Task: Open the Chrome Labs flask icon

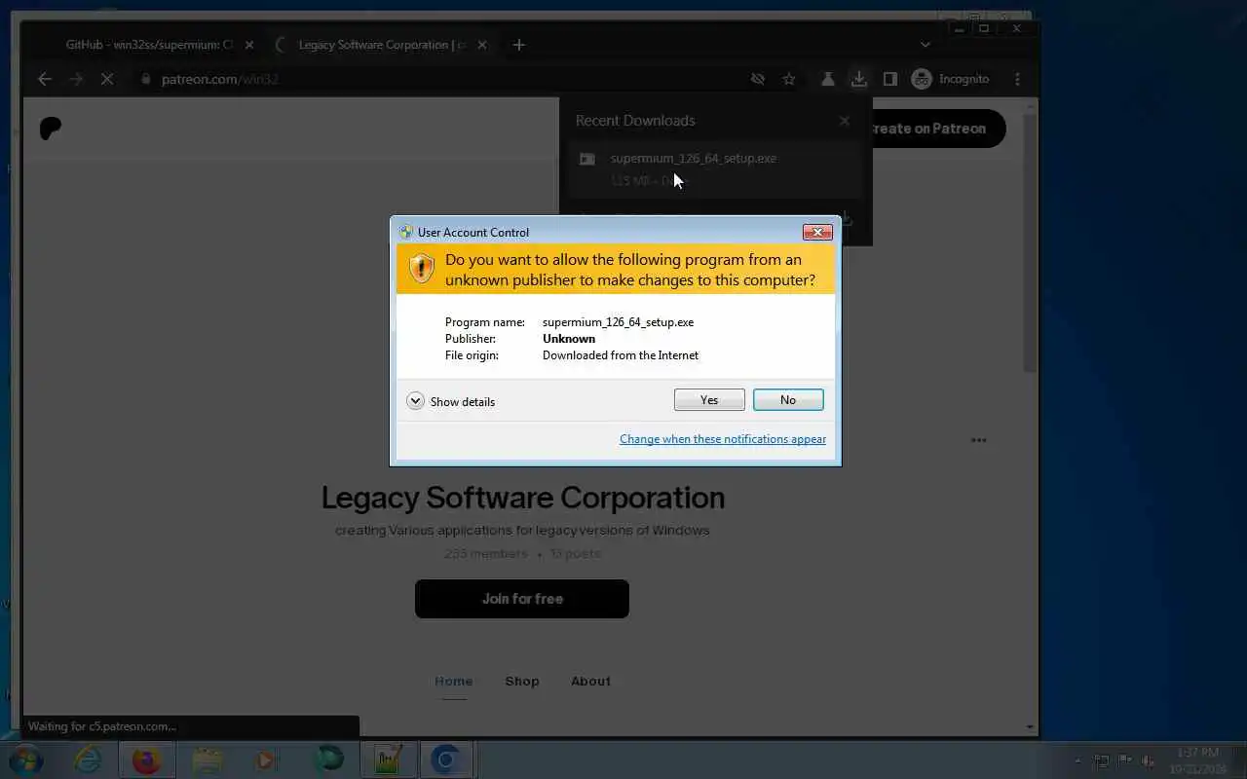Action: [828, 79]
